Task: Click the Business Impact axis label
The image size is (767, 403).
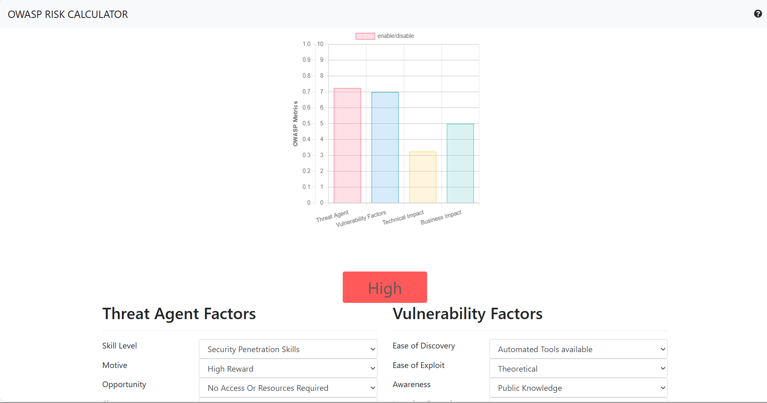Action: [441, 217]
